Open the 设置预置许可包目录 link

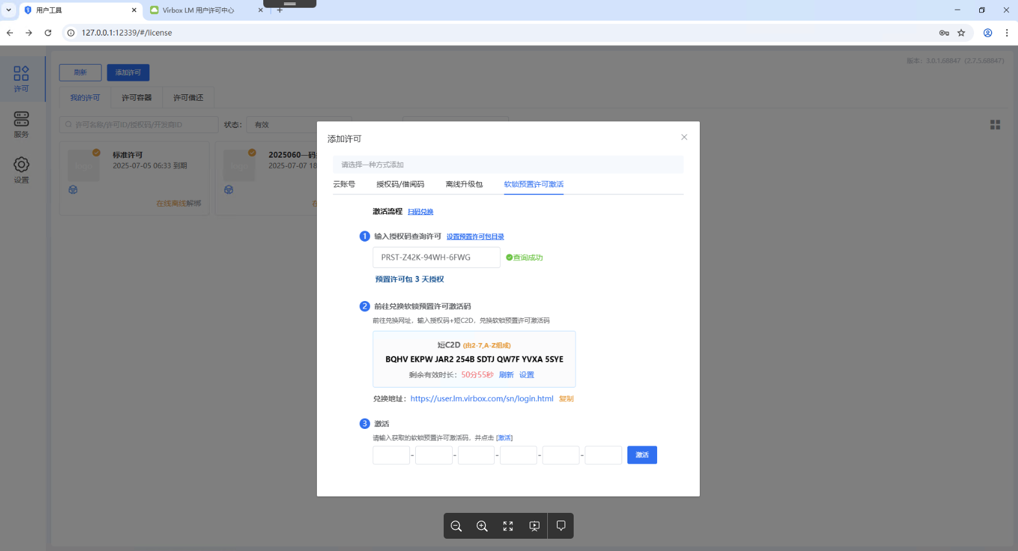click(475, 236)
